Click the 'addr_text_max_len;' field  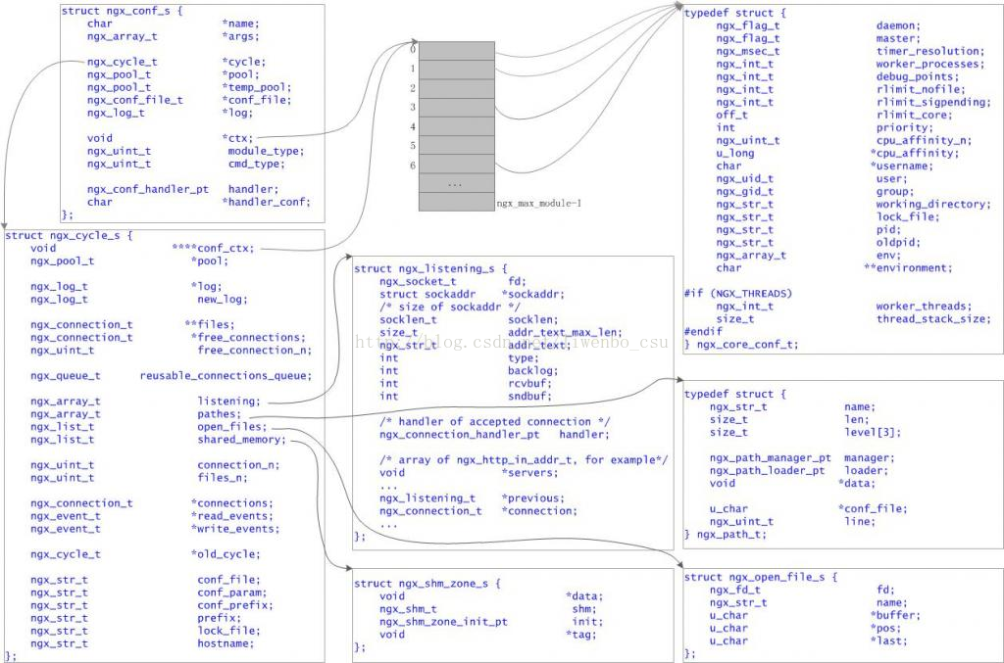pyautogui.click(x=565, y=333)
